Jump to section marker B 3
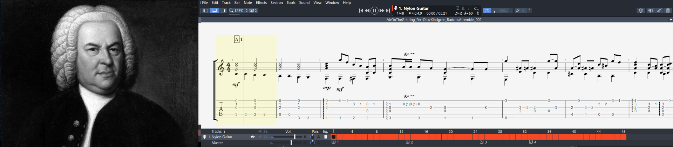Screen dimensions: 673x147 click(x=483, y=142)
